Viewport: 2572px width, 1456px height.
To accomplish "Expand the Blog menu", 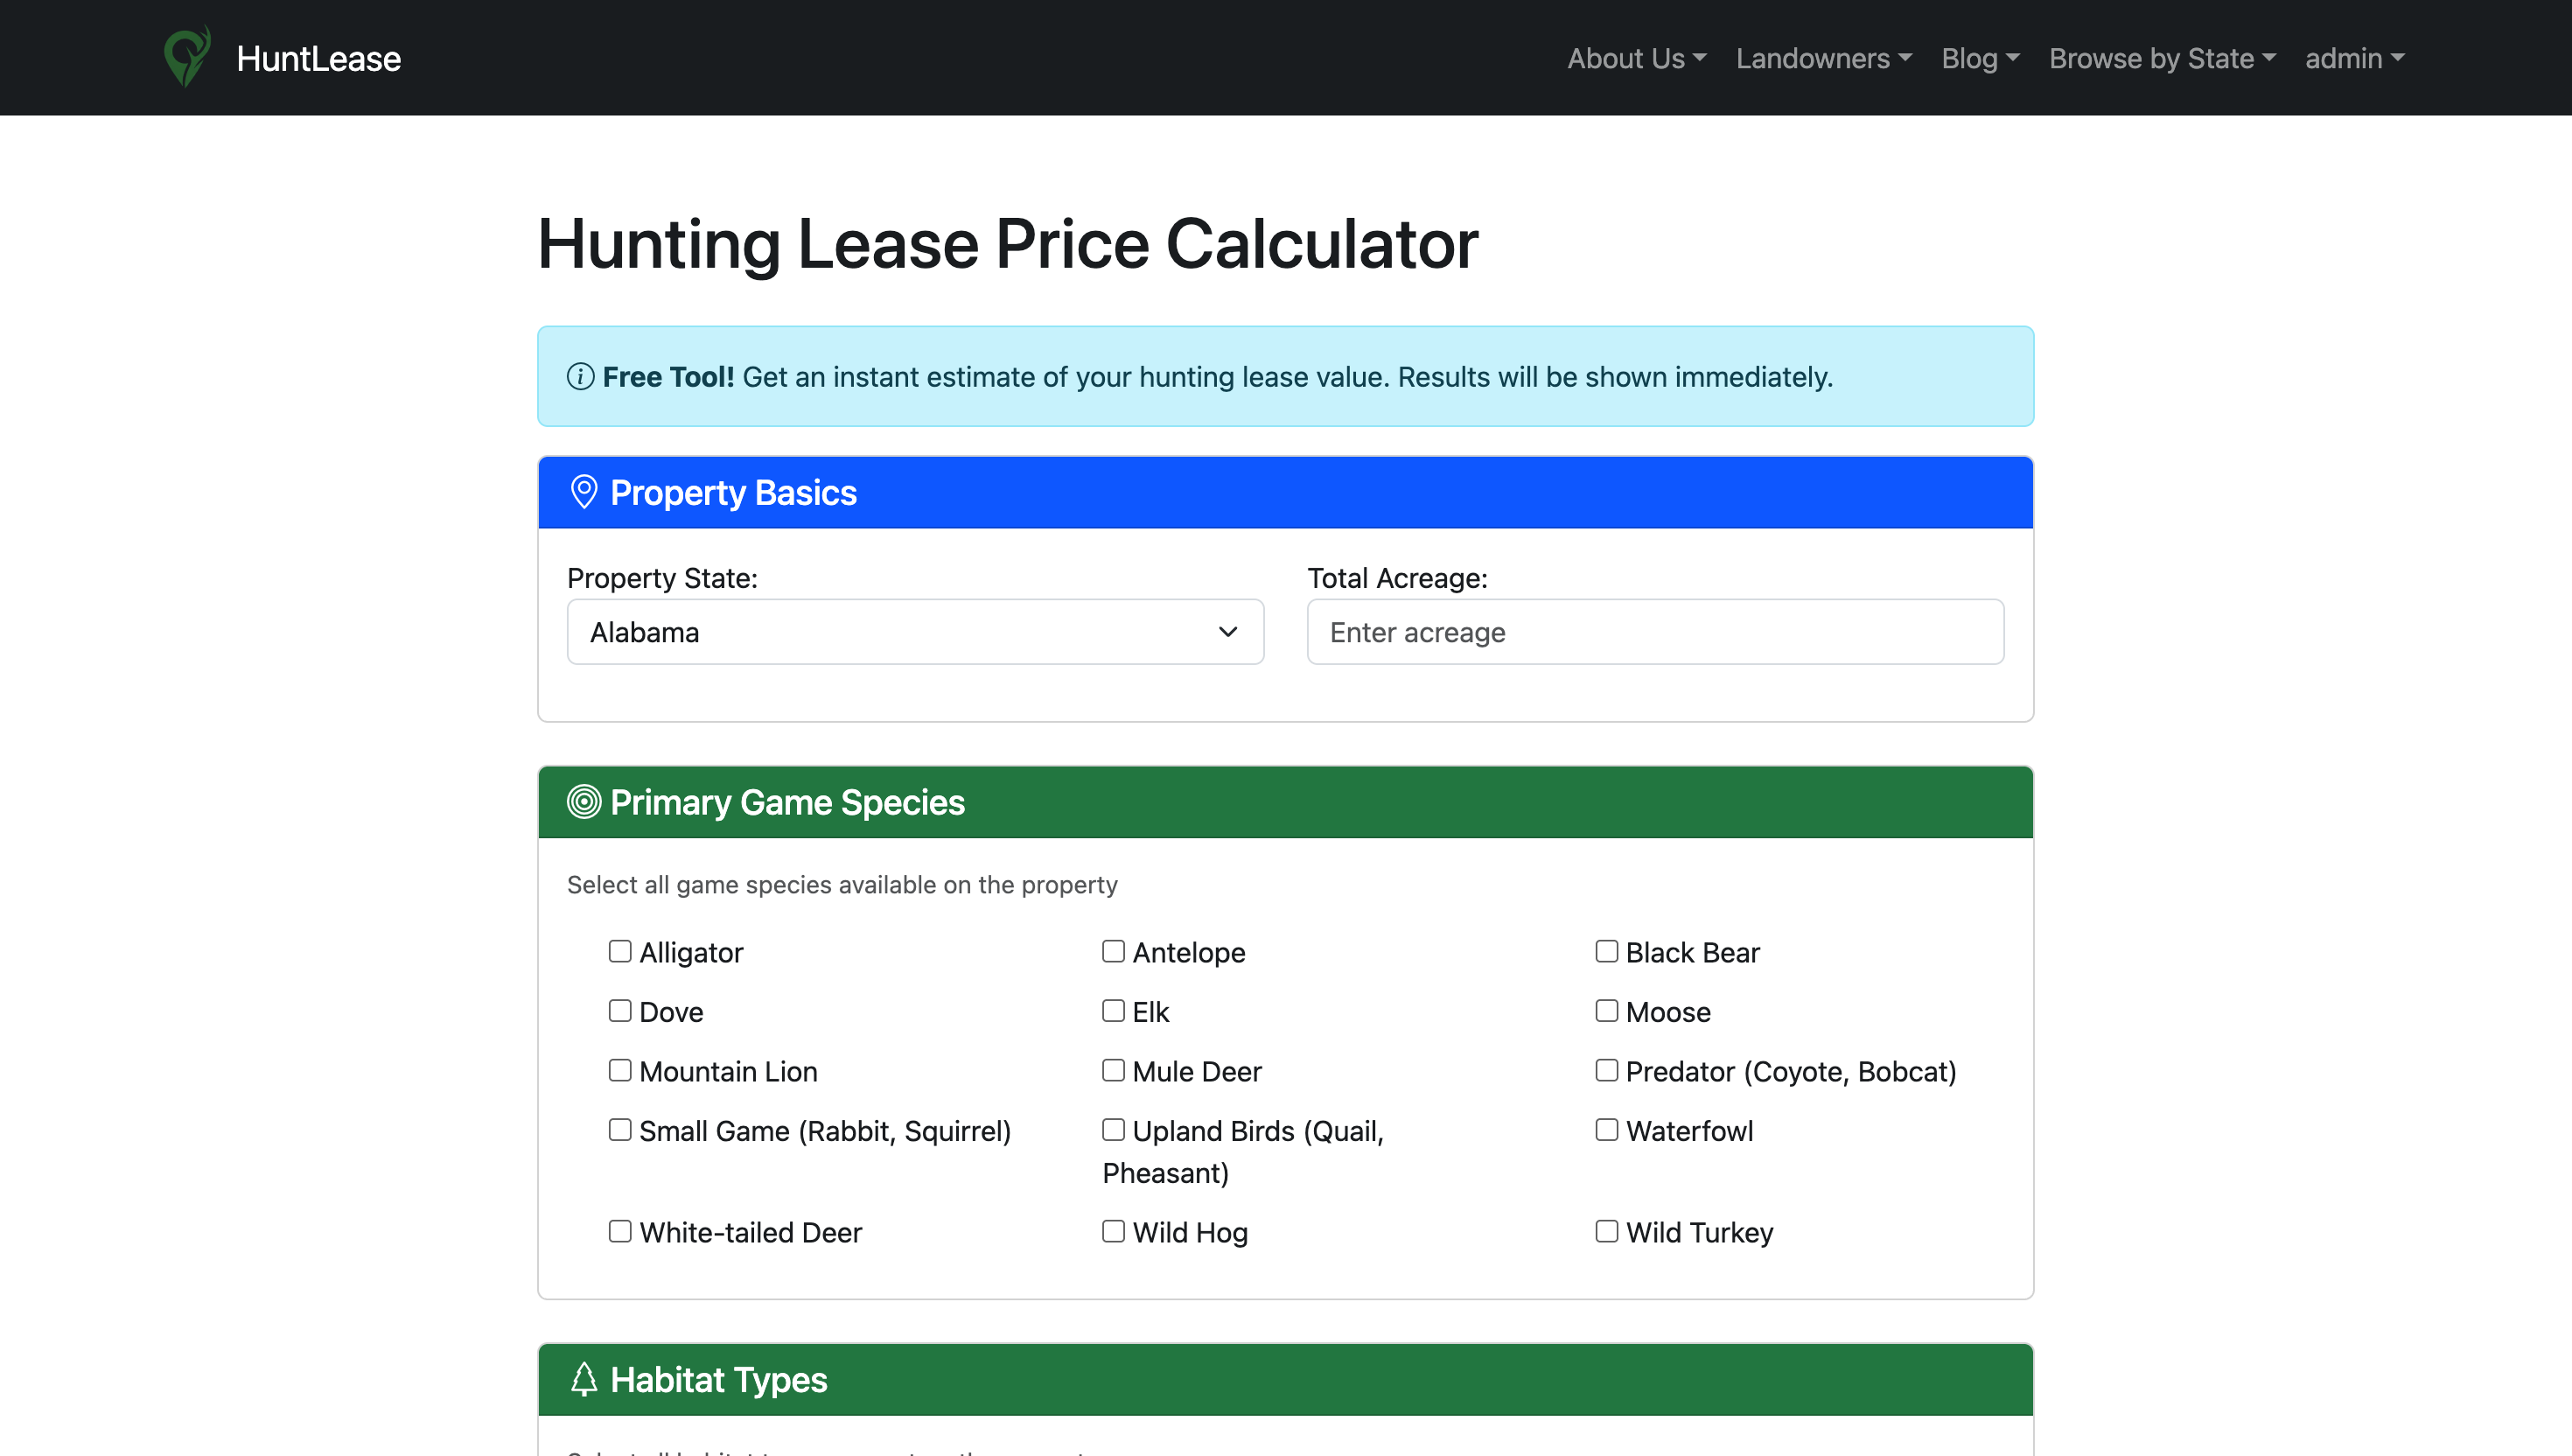I will (1981, 59).
